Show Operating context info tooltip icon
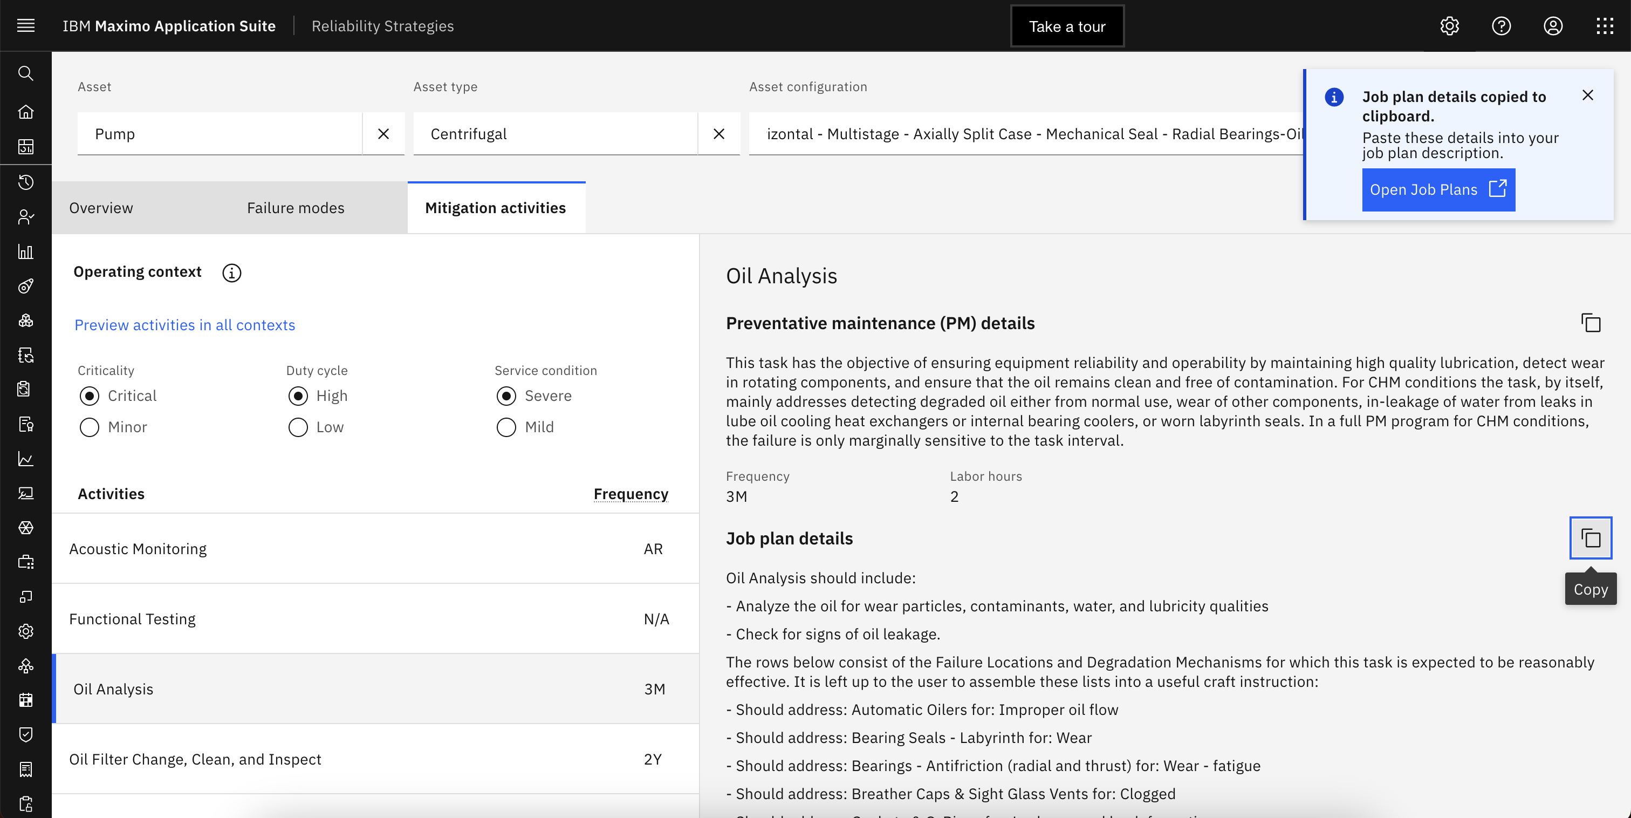Viewport: 1631px width, 818px height. pyautogui.click(x=232, y=272)
